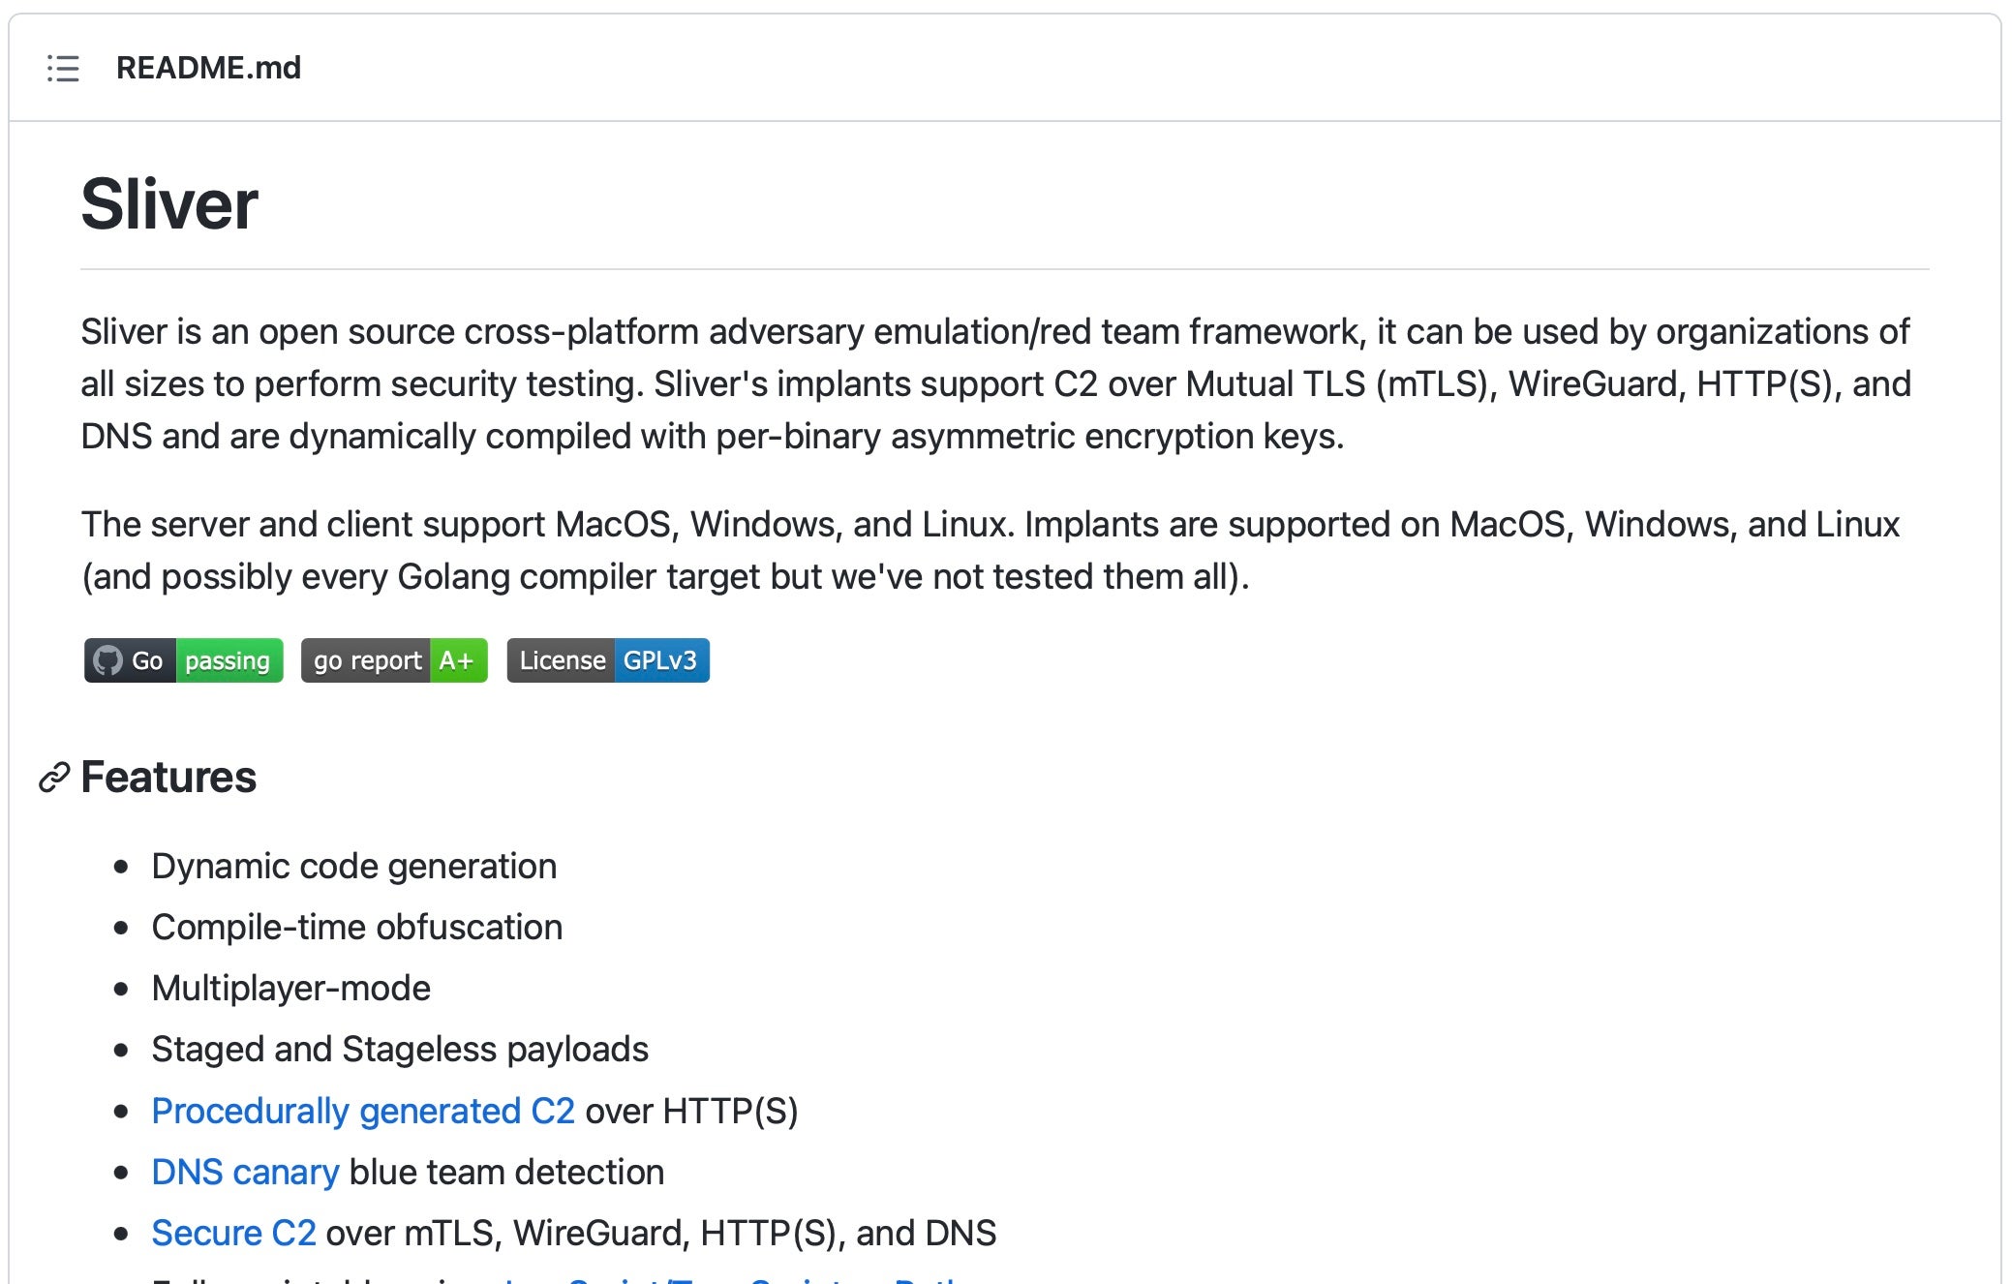Click the green A+ grade badge
Screen dimensions: 2012x1284
coord(457,660)
